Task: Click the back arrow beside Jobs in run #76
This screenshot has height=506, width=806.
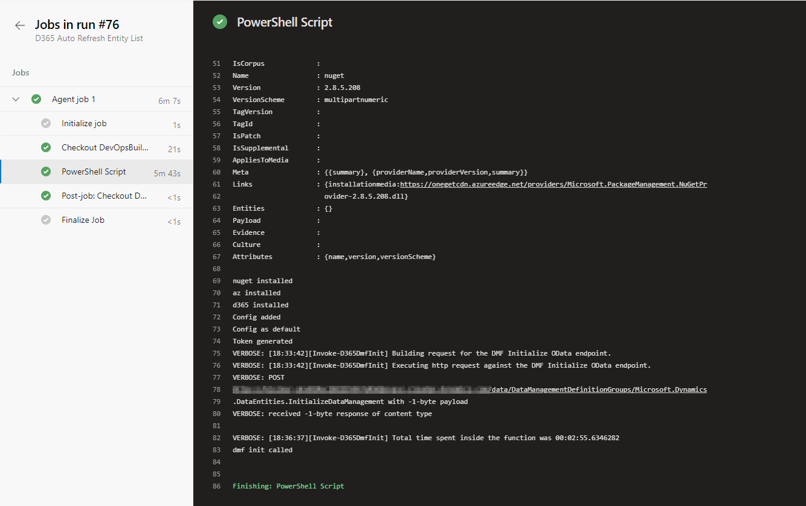Action: (20, 25)
